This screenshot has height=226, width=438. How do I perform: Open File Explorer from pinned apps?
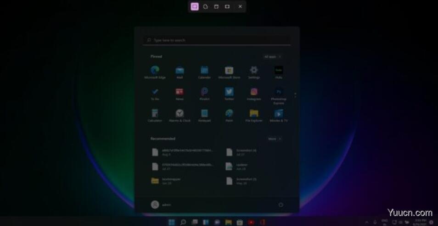coord(254,116)
